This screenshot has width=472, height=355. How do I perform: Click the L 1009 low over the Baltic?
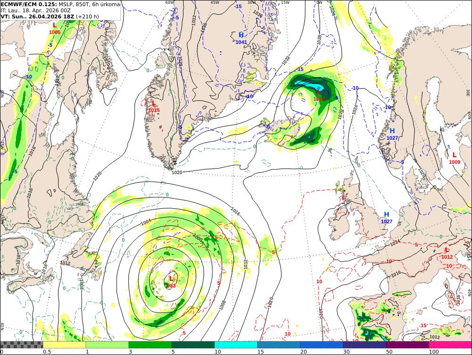(455, 158)
